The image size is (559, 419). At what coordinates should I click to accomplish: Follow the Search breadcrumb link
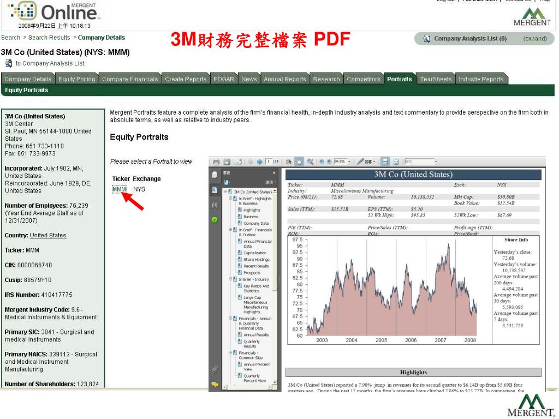pos(10,38)
